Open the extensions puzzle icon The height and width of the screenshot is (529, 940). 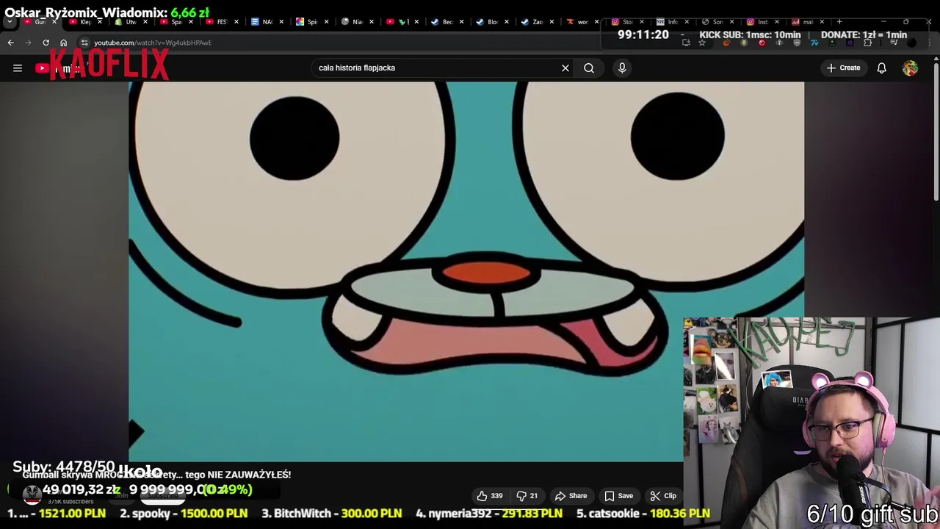pos(867,43)
